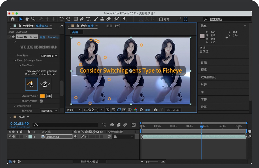Viewport: 259px width, 168px height.
Task: Click the 切换开关/模式 button
Action: (x=90, y=162)
